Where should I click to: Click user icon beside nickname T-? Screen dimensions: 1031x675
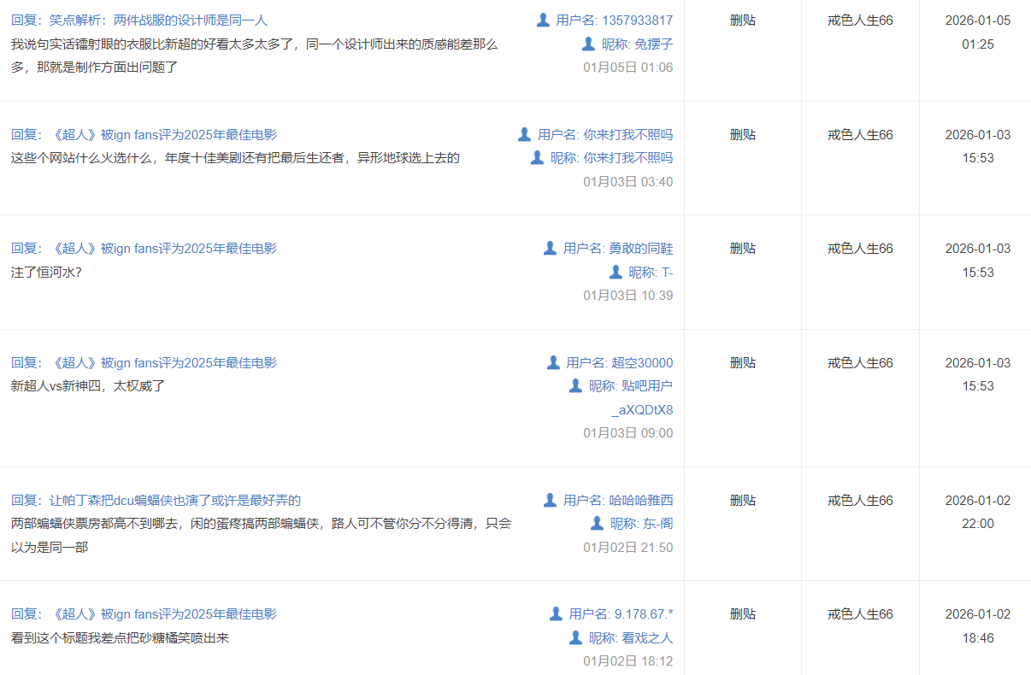616,272
